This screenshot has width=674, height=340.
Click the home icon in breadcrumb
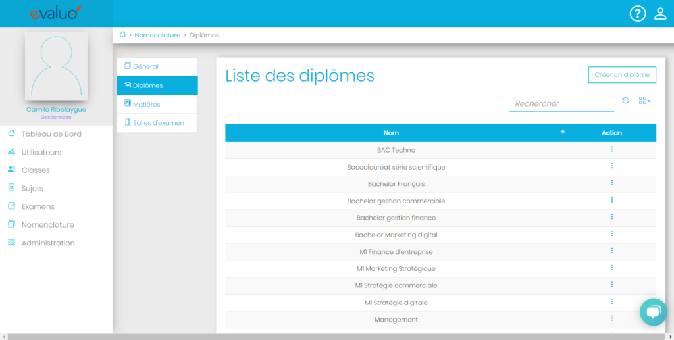(x=122, y=35)
